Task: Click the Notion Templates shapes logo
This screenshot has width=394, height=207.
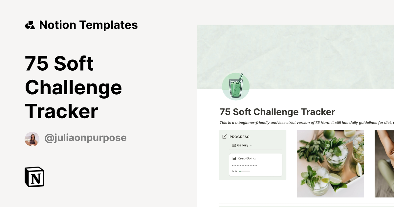Action: tap(30, 25)
